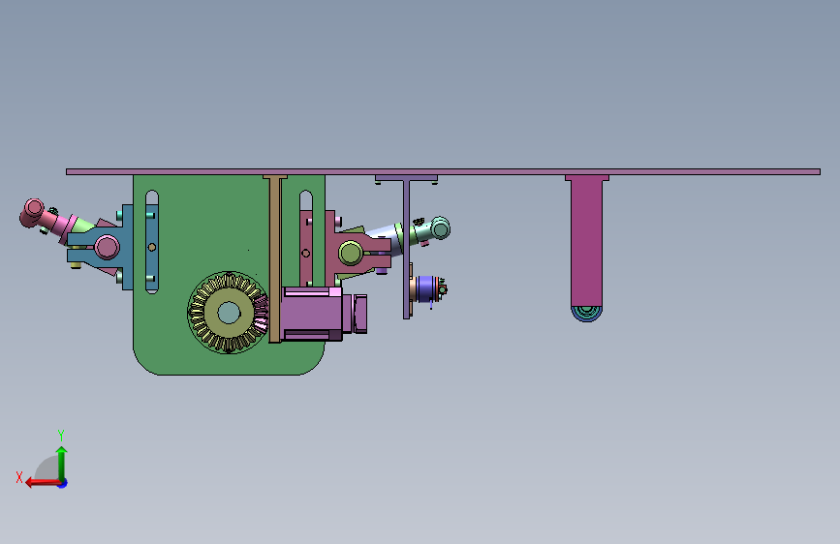Select the olive pivot pin in the right yoke
The height and width of the screenshot is (544, 840).
pos(351,254)
